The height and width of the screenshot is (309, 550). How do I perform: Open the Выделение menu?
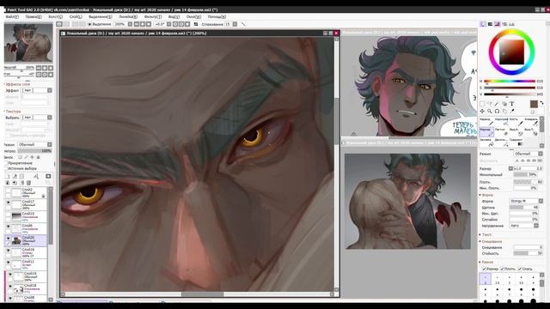click(x=100, y=16)
